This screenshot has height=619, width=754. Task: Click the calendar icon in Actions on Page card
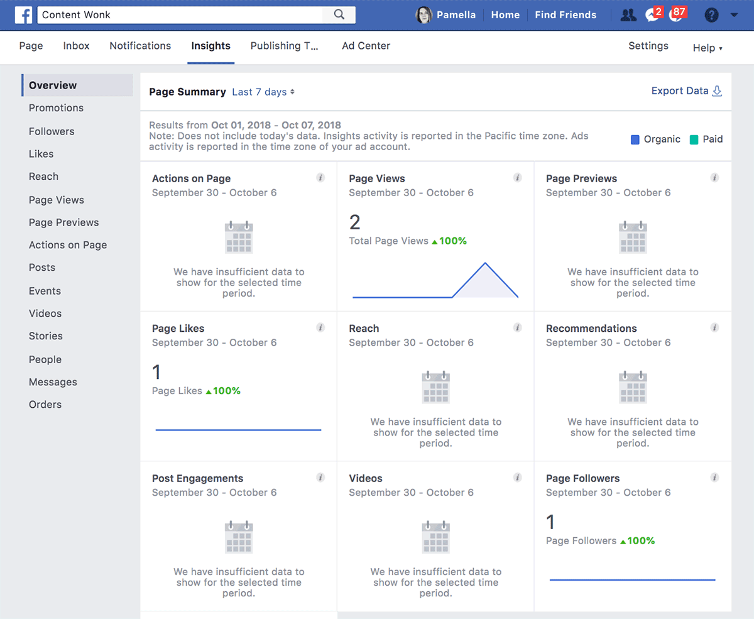tap(239, 237)
